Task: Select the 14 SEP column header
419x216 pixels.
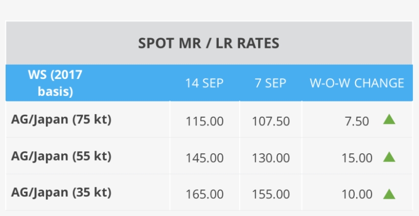Action: click(204, 83)
